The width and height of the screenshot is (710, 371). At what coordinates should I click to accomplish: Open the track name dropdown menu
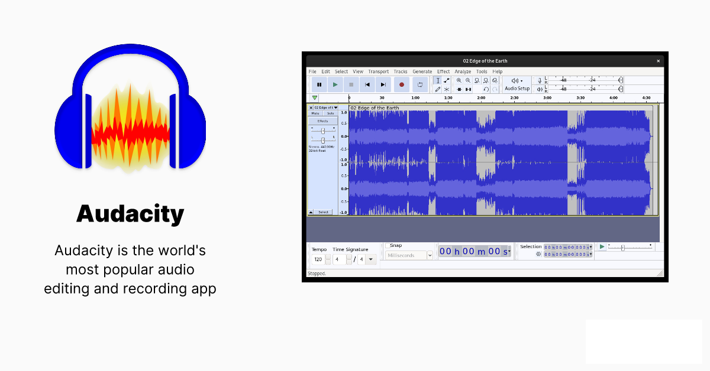326,108
